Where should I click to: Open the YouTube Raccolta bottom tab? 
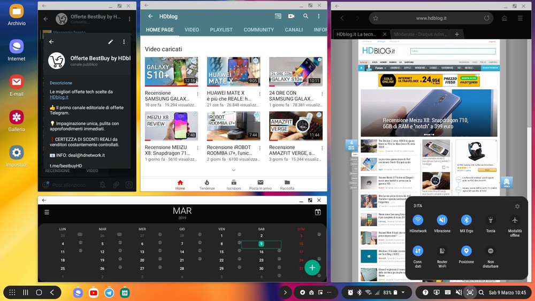coord(287,185)
